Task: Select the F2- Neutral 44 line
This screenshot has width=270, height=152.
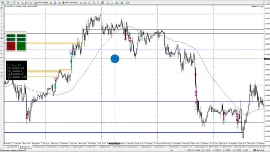Action: 15,68
